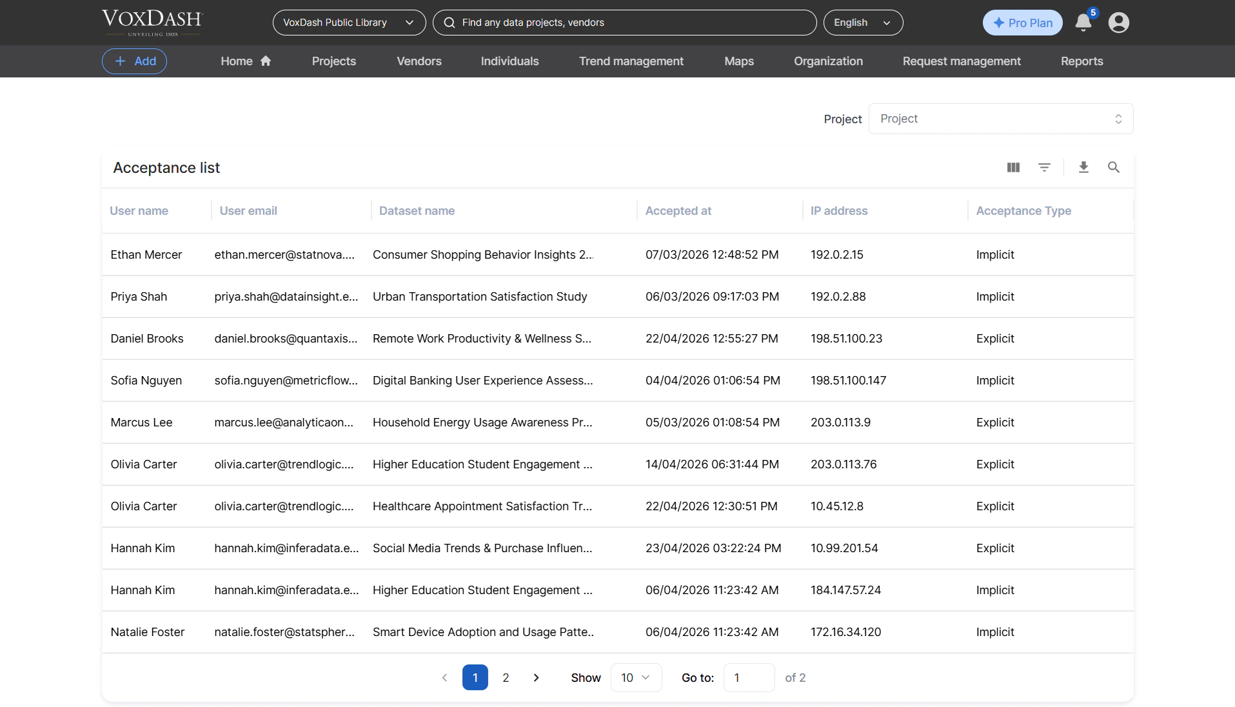
Task: Click IP address 192.0.2.15
Action: (836, 255)
